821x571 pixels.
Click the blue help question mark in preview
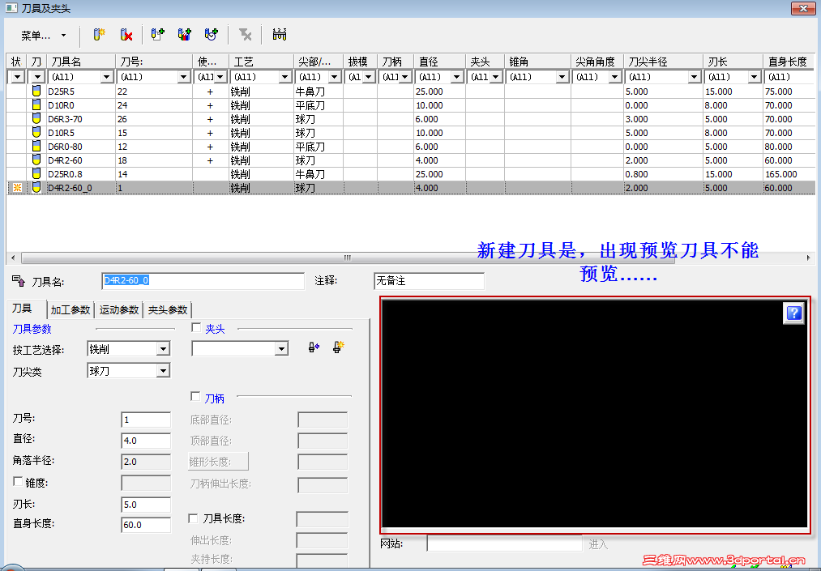[x=793, y=313]
